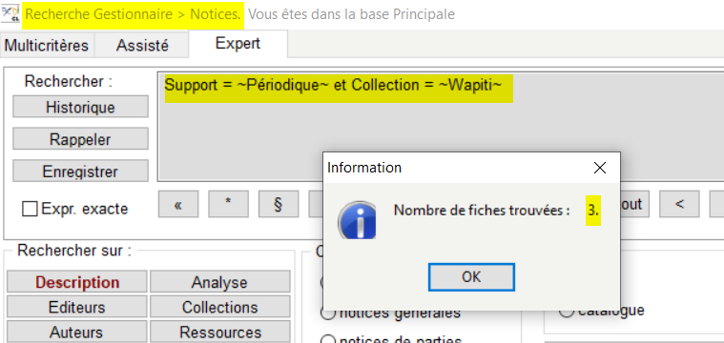Click the Enregistrer button

click(80, 171)
